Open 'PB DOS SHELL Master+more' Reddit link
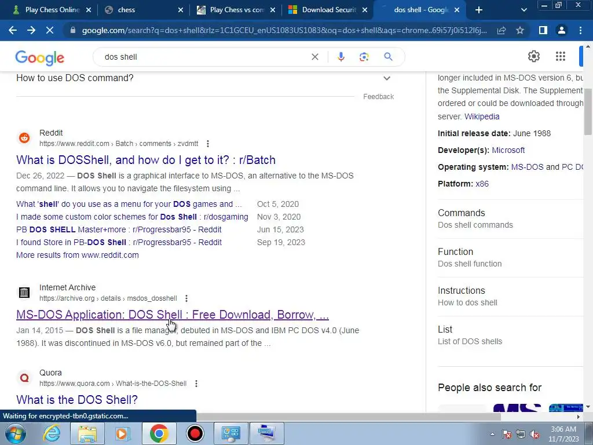 click(x=119, y=229)
